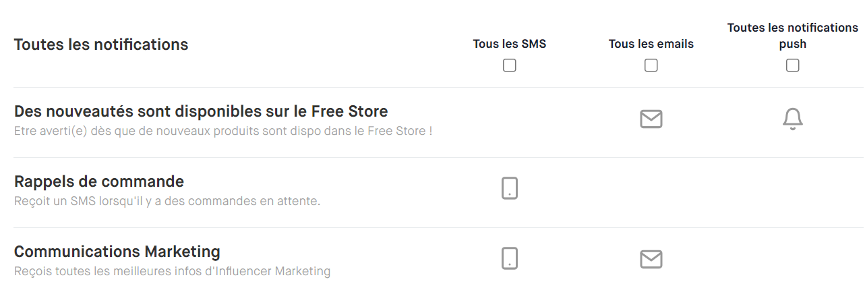Screen dimensions: 865x288
Task: Toggle SMS icon for Communications Marketing
Action: pyautogui.click(x=510, y=258)
